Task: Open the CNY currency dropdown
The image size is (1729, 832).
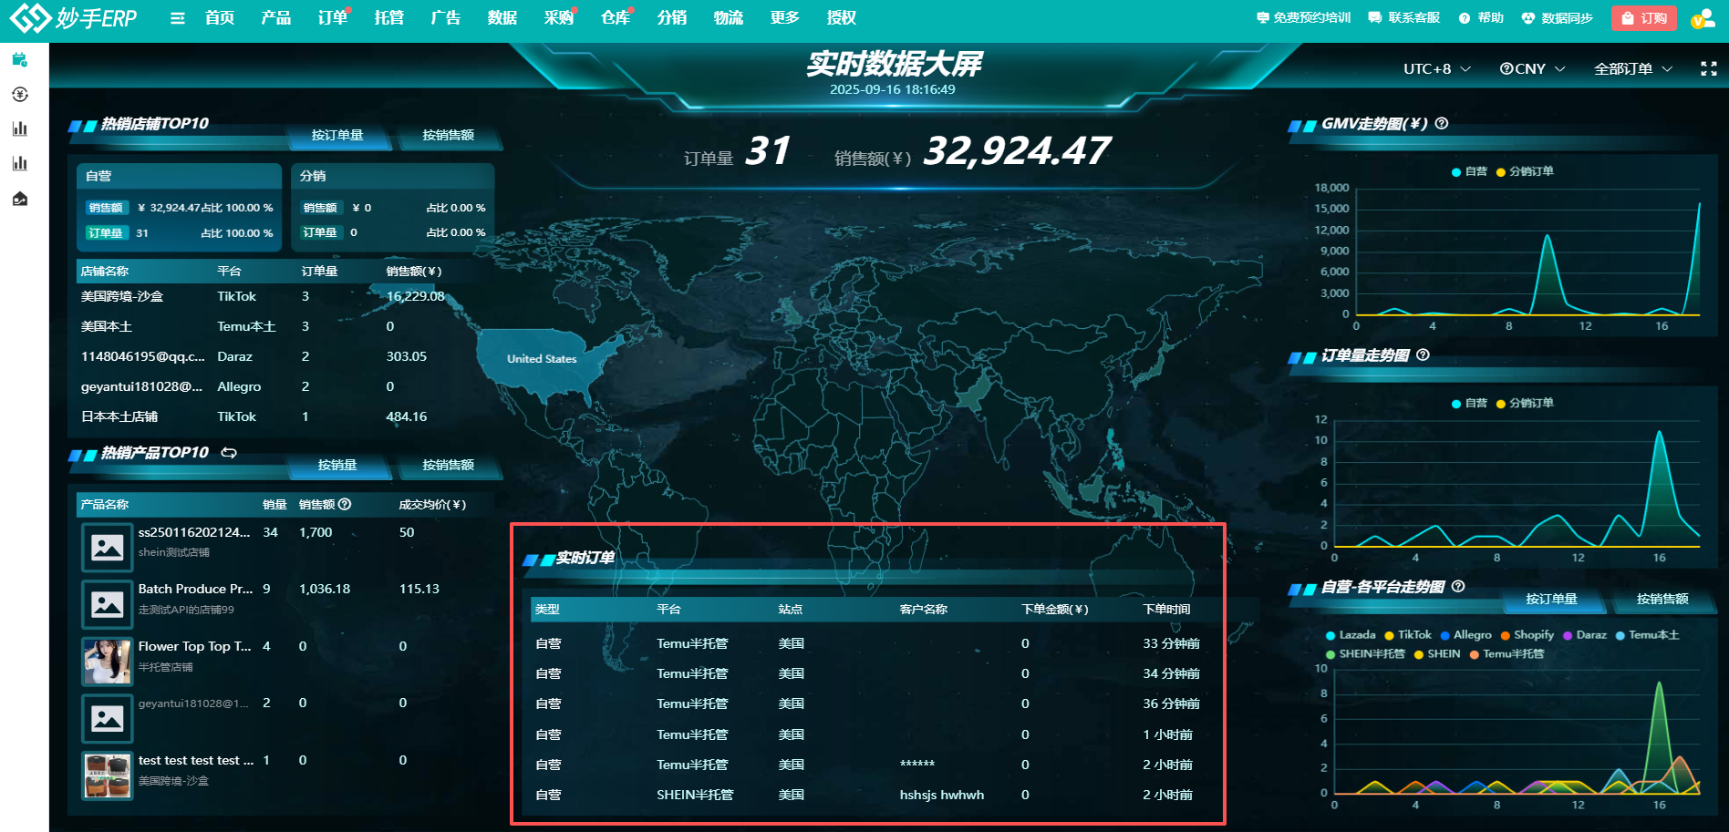Action: pyautogui.click(x=1533, y=68)
